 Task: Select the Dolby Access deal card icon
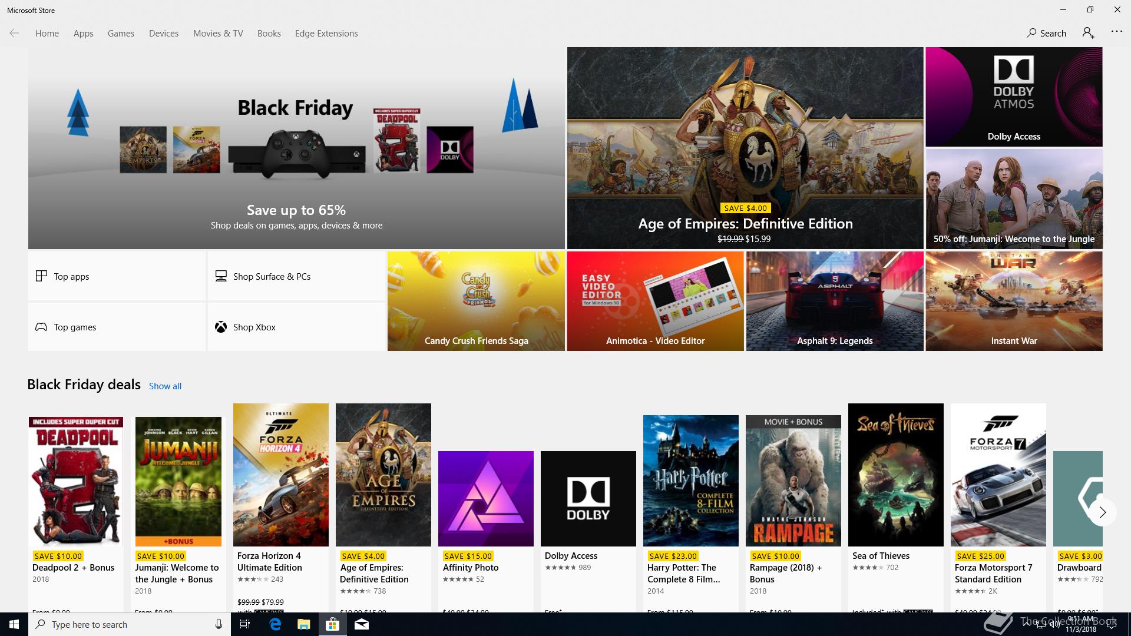(x=588, y=499)
